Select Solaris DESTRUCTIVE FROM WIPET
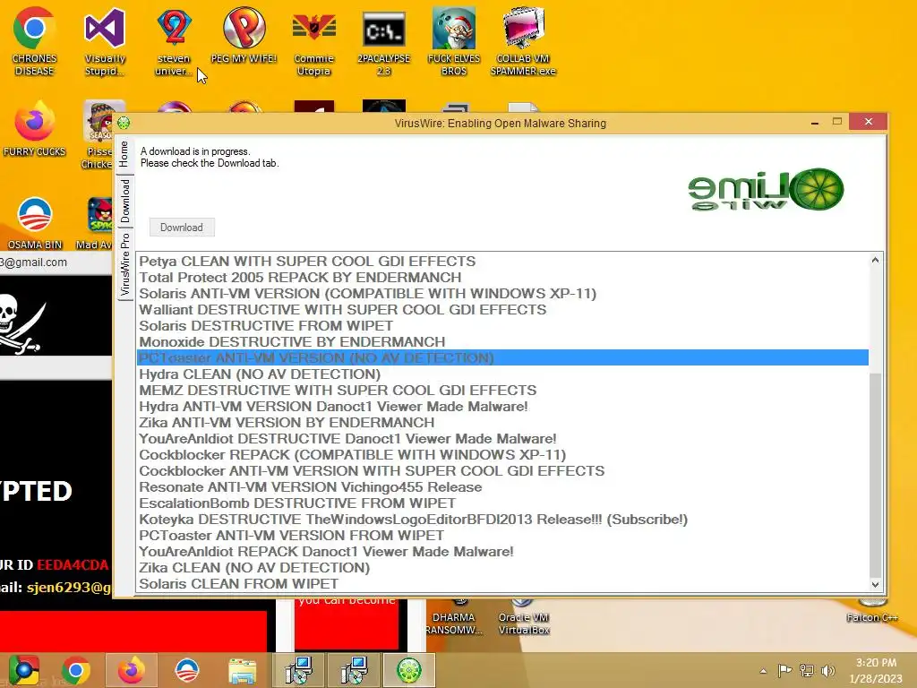Screen dimensions: 917x688 coord(502,326)
